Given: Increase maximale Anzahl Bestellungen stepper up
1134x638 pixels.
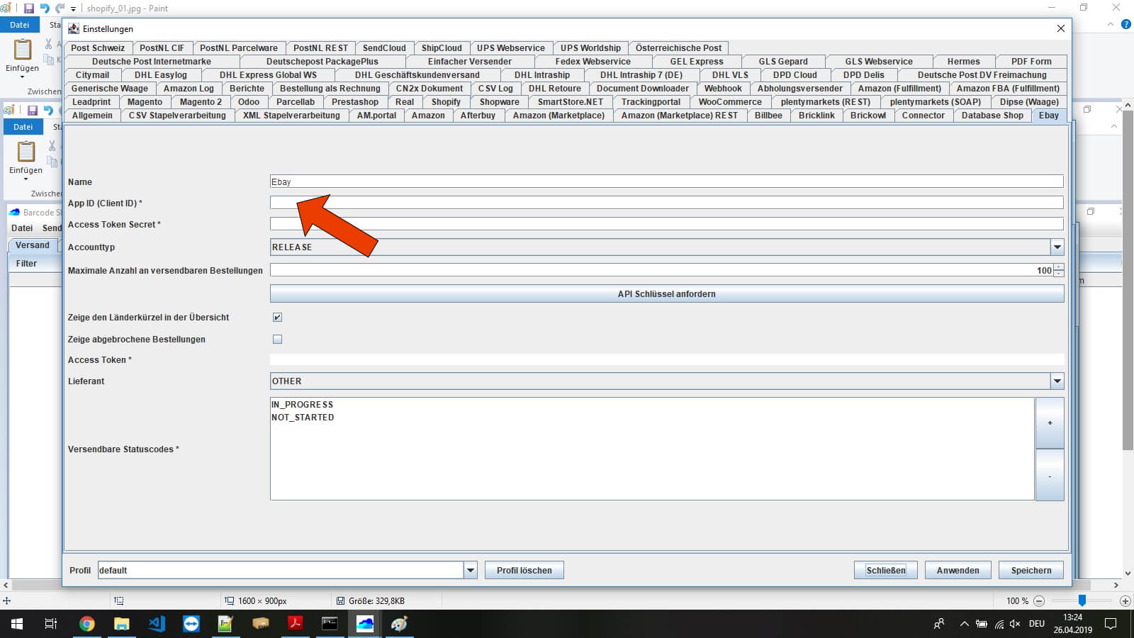Looking at the screenshot, I should [x=1059, y=267].
